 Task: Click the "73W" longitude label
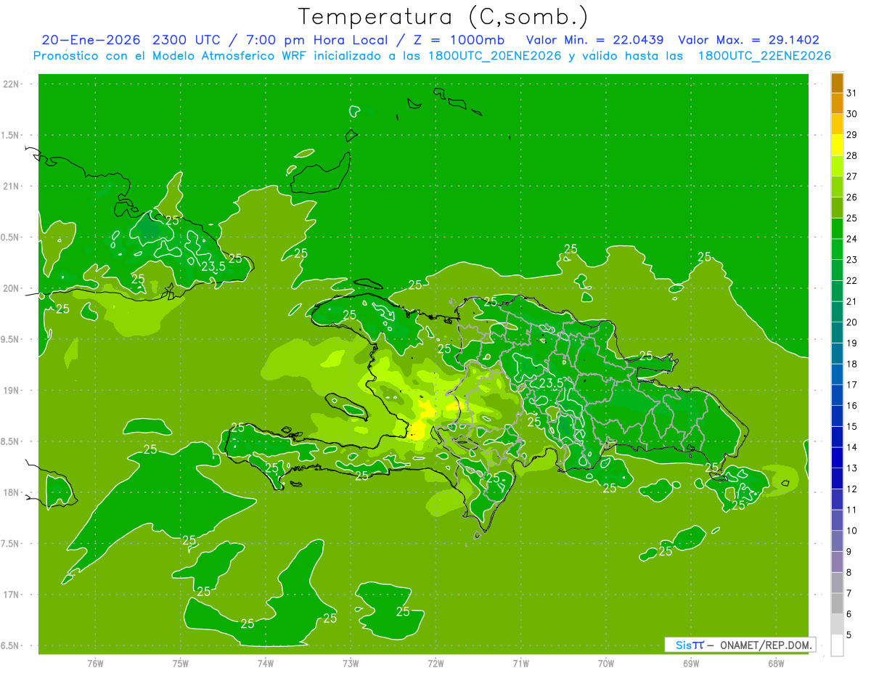[x=350, y=663]
